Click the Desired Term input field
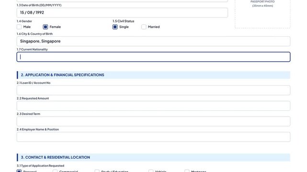 click(153, 121)
